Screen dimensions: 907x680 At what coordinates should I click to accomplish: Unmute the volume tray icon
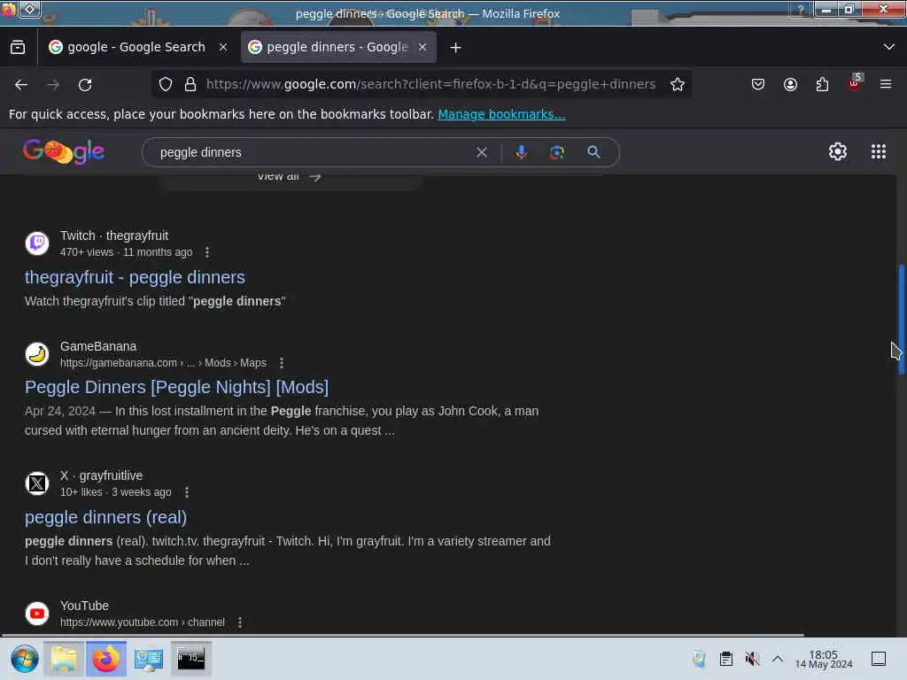coord(752,659)
